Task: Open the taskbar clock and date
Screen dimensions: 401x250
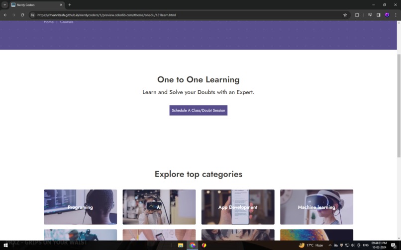Action: pyautogui.click(x=379, y=246)
